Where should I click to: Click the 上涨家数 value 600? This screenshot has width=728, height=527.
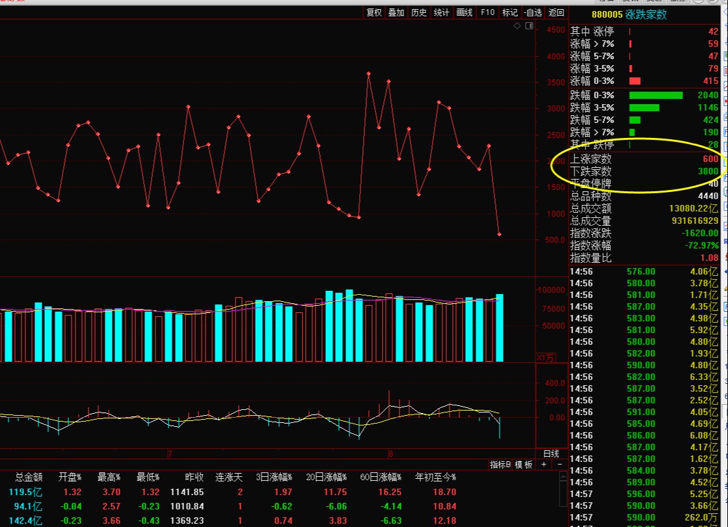coord(710,159)
